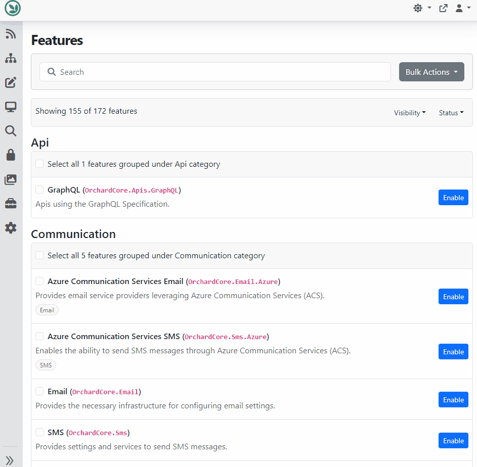This screenshot has height=467, width=477.
Task: Open the edit content sidebar icon
Action: [11, 82]
